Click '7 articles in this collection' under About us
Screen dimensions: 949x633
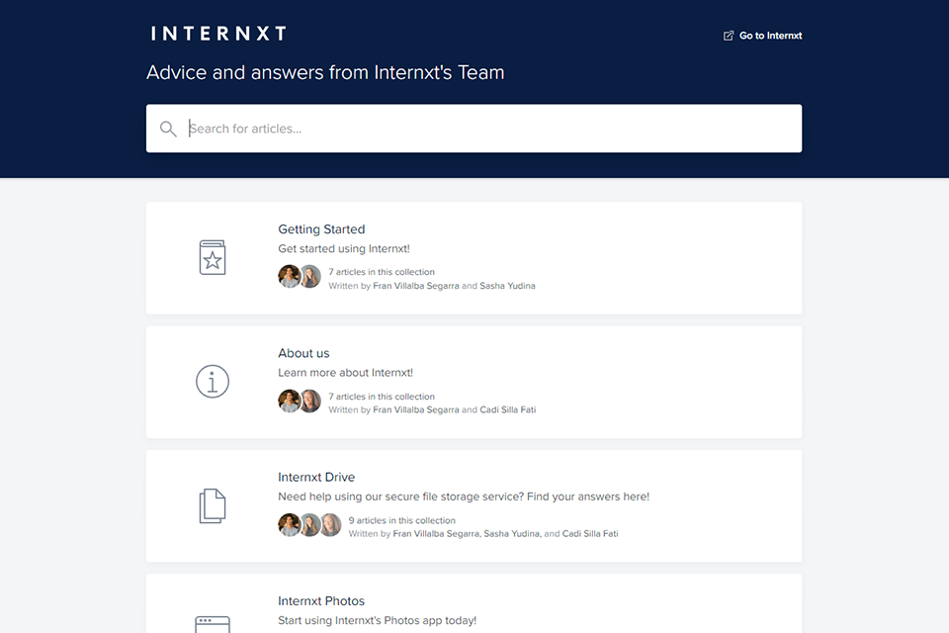382,397
